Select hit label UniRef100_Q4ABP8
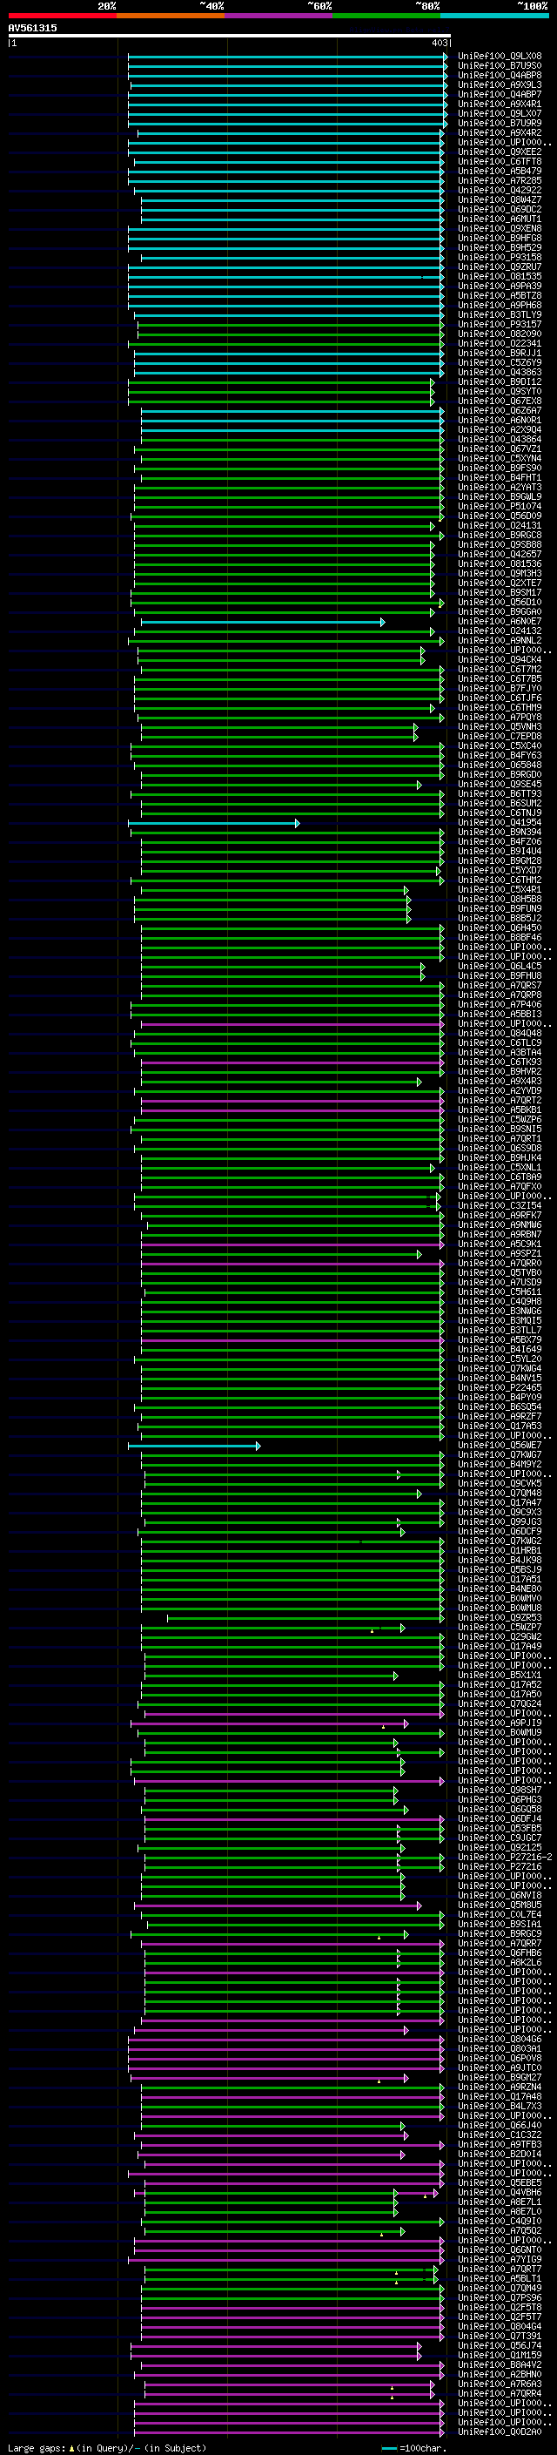The height and width of the screenshot is (2455, 557). point(500,75)
